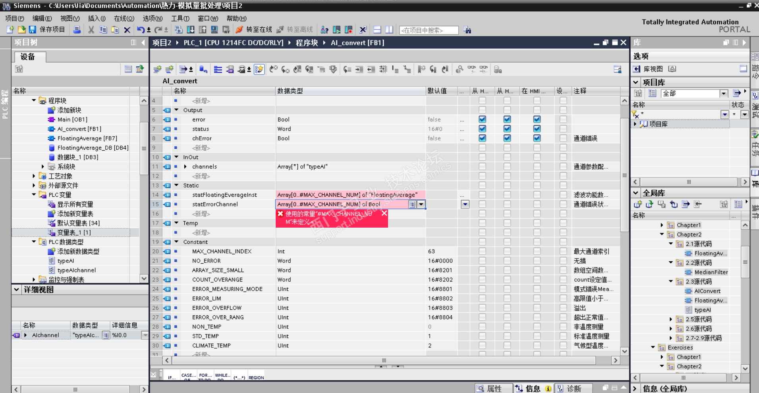The height and width of the screenshot is (393, 759).
Task: Open FloatingAverage [FB7] in project tree
Action: [x=87, y=138]
